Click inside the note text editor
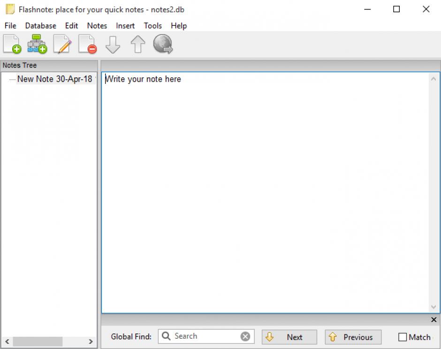The height and width of the screenshot is (349, 441). click(265, 192)
